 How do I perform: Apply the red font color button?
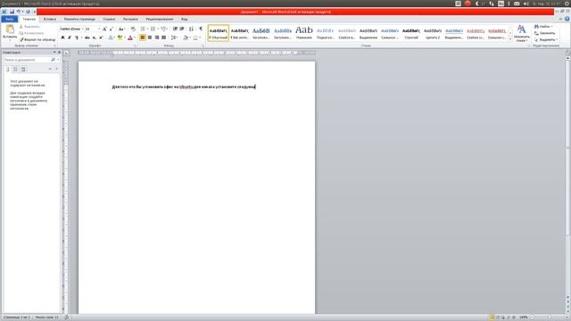coord(129,37)
